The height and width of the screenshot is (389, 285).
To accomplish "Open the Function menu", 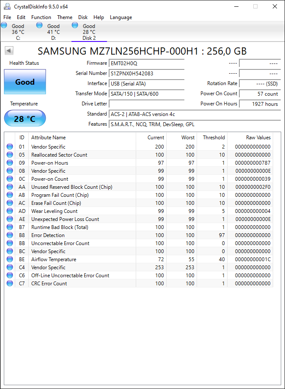I will coord(41,17).
